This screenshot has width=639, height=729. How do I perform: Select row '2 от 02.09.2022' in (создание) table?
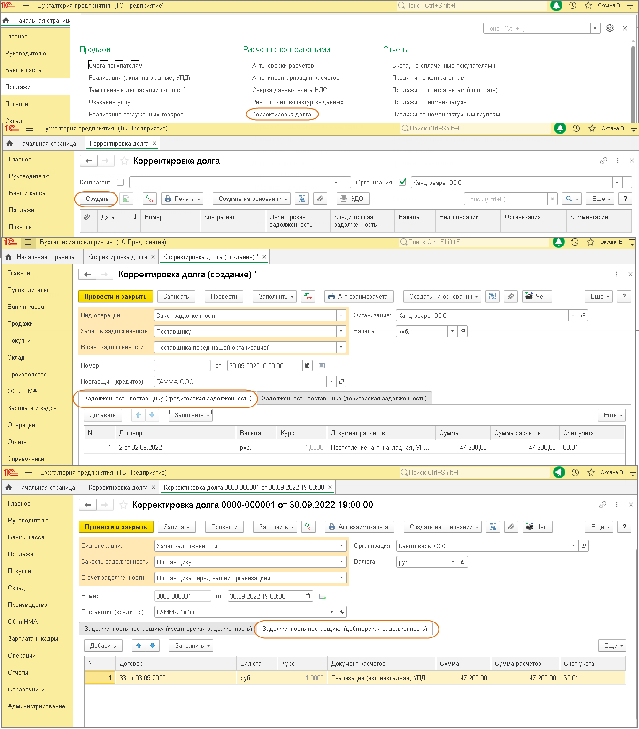(354, 448)
